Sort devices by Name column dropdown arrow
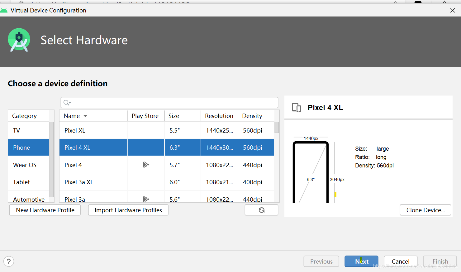The width and height of the screenshot is (461, 272). [85, 116]
